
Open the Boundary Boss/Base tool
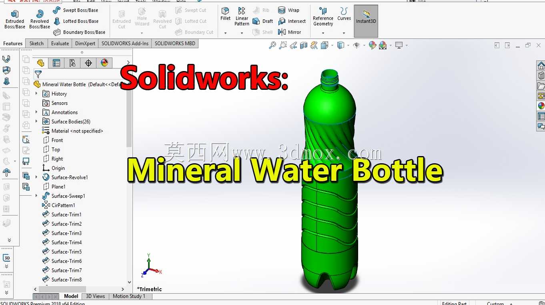point(79,32)
